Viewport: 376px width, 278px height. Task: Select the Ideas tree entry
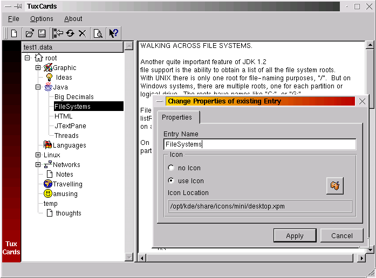pyautogui.click(x=64, y=78)
